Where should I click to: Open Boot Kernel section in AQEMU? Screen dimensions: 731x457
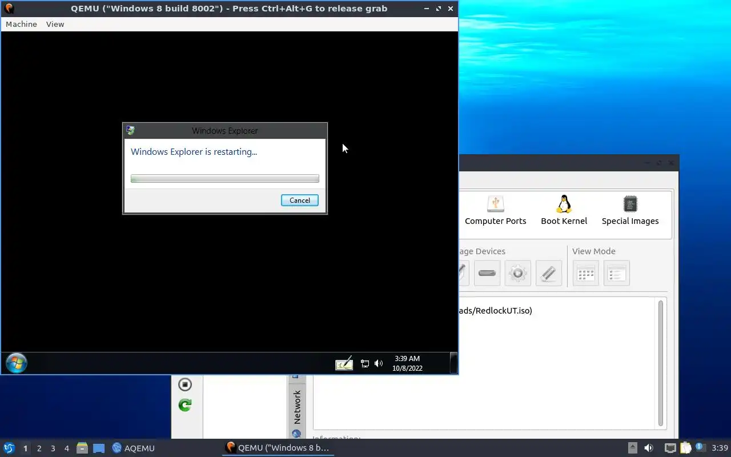[x=564, y=210]
